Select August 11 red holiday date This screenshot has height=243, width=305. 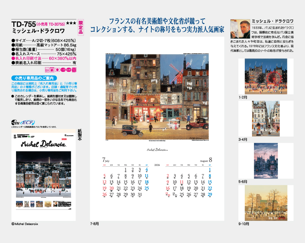tap(182, 182)
